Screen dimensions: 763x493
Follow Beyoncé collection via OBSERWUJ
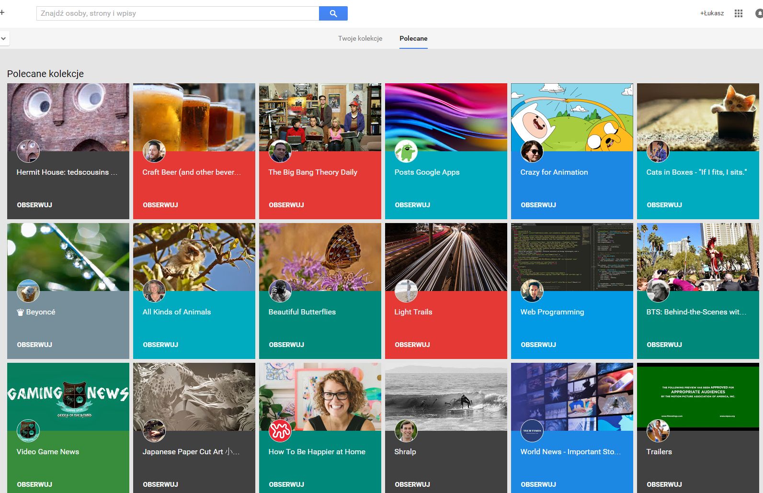click(x=34, y=345)
